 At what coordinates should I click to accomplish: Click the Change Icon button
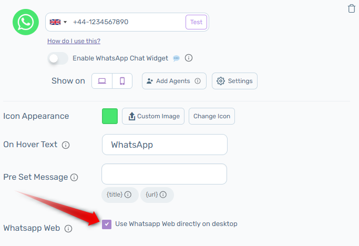coord(212,116)
